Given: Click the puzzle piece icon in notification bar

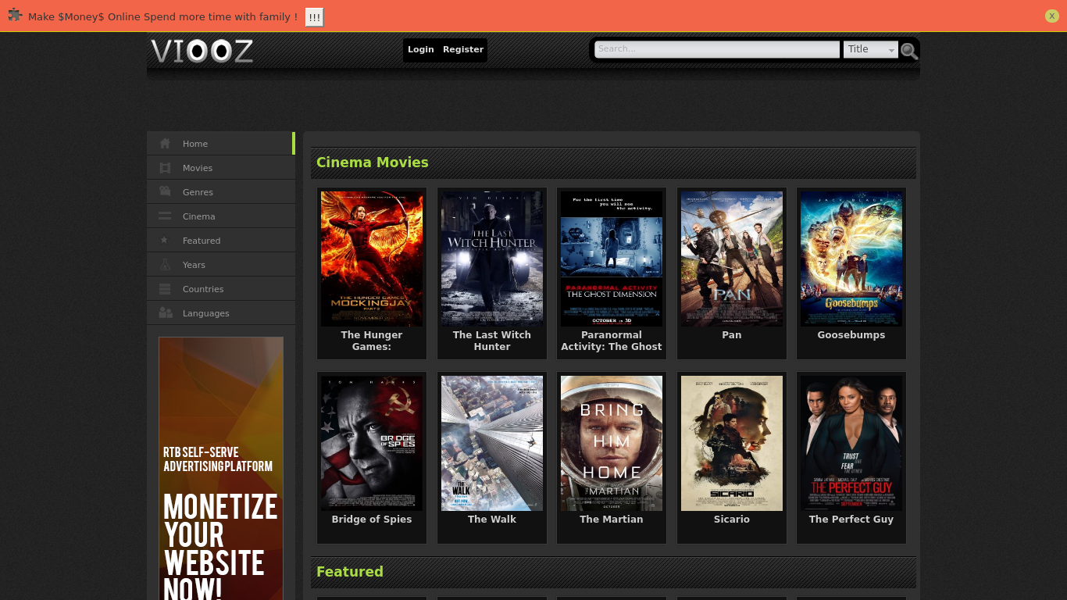Looking at the screenshot, I should click(x=14, y=15).
